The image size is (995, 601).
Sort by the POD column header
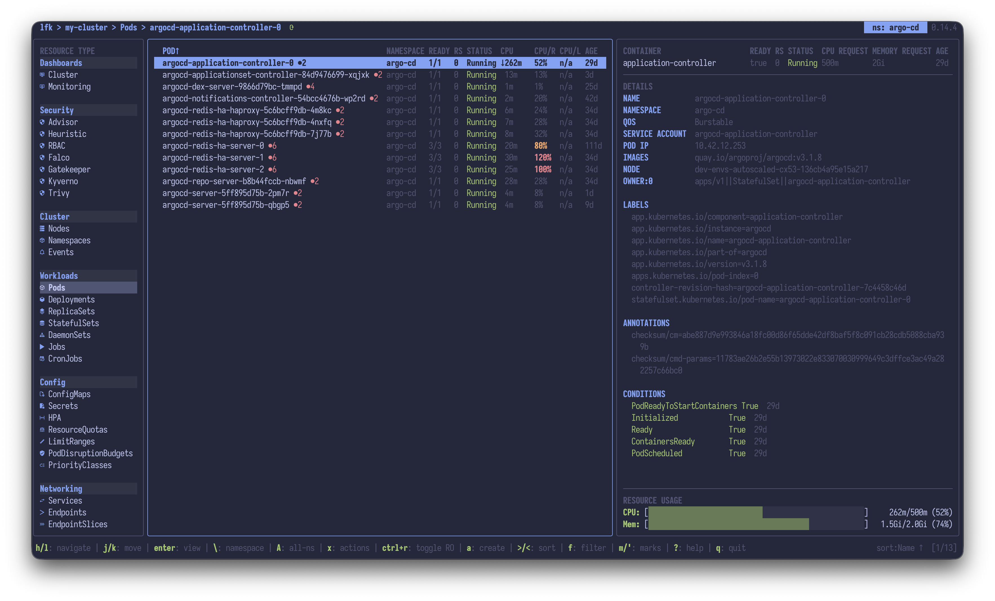point(170,51)
